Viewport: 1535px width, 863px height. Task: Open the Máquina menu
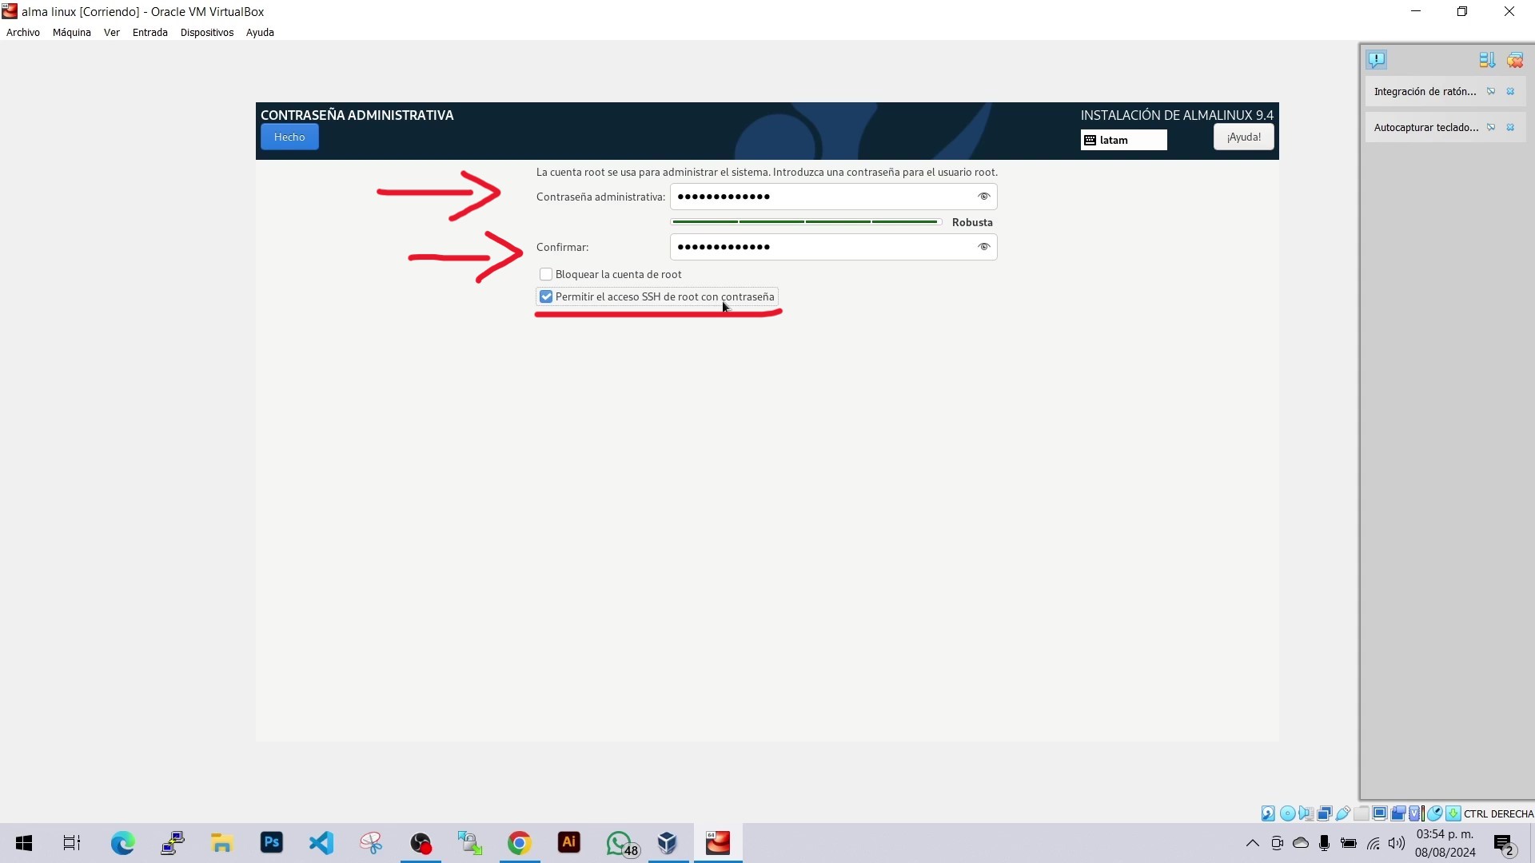click(x=72, y=33)
